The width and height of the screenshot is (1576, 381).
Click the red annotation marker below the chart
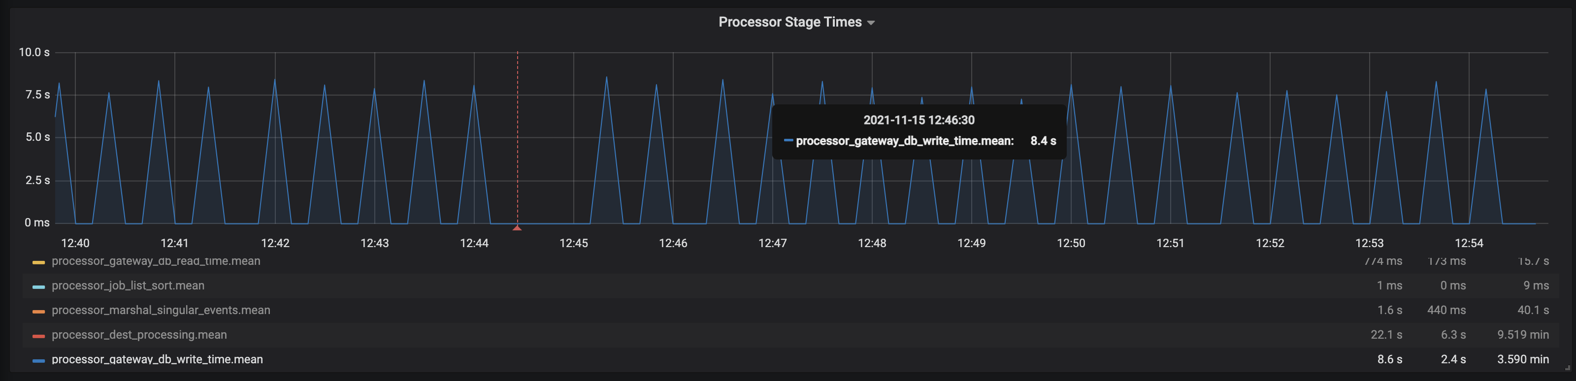(518, 227)
